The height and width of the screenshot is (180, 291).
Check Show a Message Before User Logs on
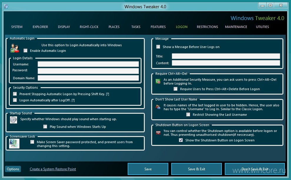[x=158, y=47]
